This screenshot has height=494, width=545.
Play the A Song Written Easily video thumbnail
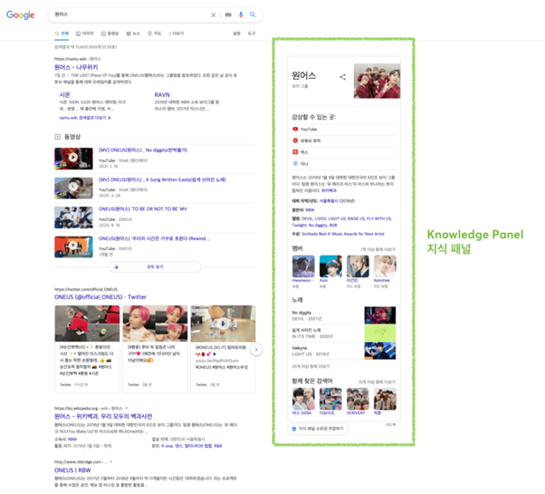[73, 188]
